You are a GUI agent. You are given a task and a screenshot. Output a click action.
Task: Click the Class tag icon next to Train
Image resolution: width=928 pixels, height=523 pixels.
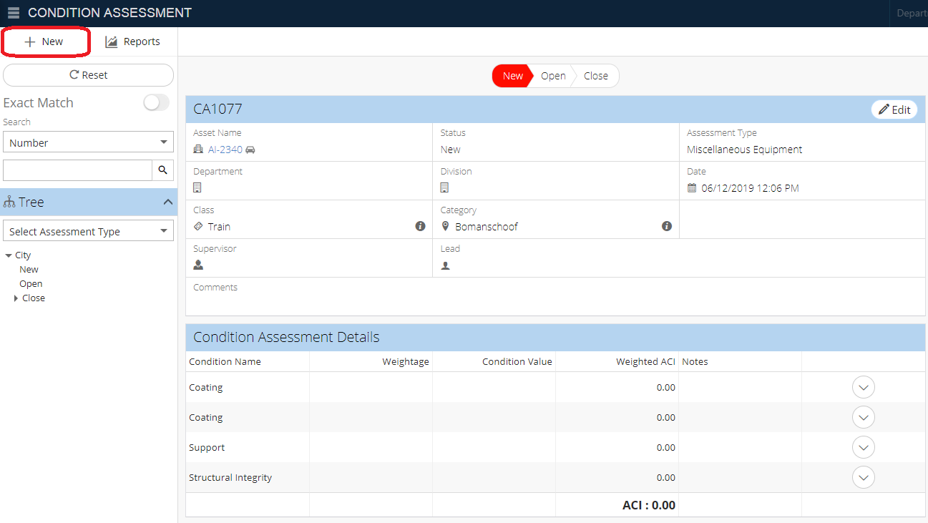198,227
